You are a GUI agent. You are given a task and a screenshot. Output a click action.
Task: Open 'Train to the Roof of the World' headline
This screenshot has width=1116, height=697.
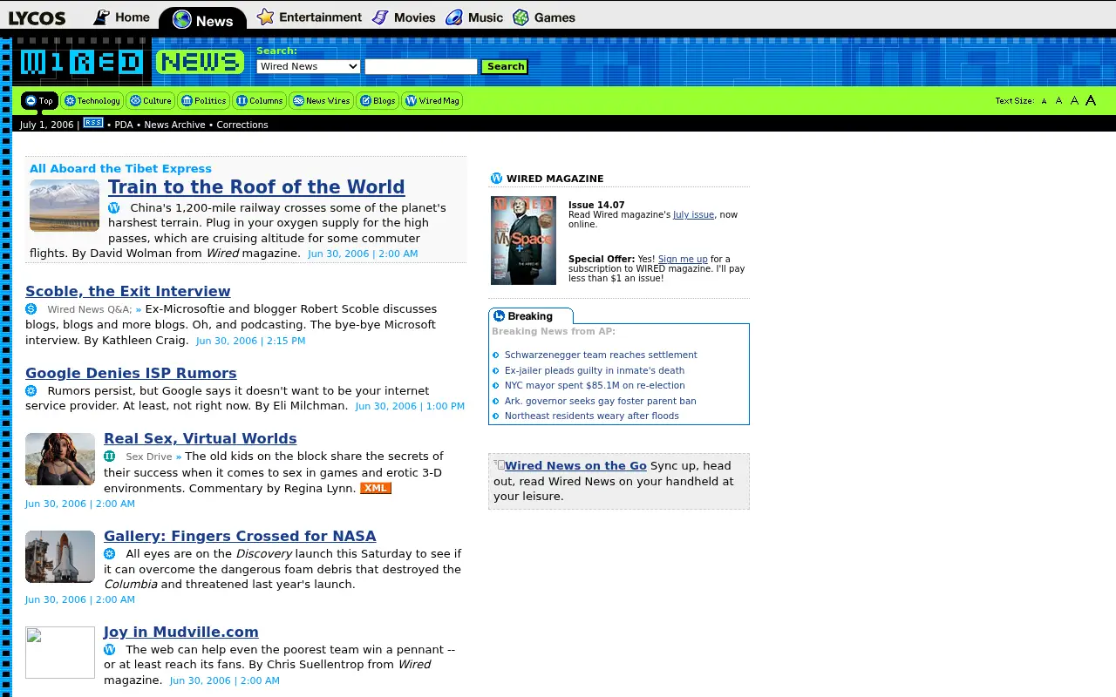click(256, 187)
